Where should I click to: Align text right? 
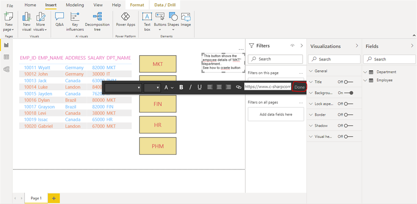[228, 87]
